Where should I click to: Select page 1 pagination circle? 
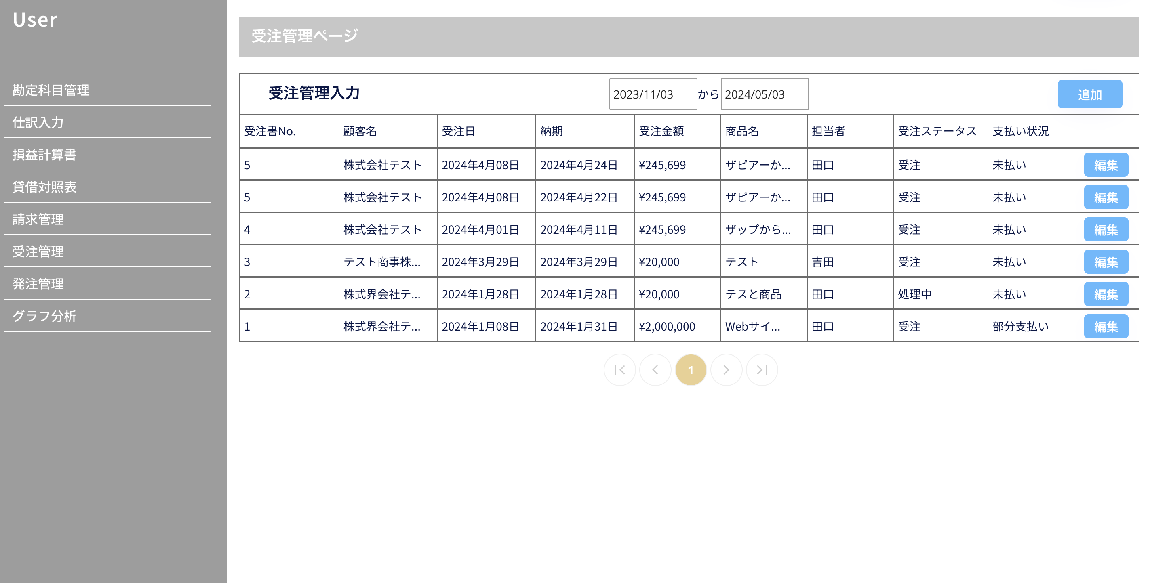pyautogui.click(x=691, y=370)
